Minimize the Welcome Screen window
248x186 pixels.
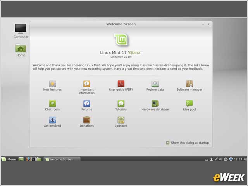pyautogui.click(x=203, y=24)
